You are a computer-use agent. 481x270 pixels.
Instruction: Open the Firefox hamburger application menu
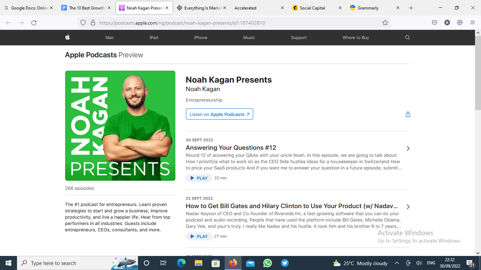click(x=473, y=22)
